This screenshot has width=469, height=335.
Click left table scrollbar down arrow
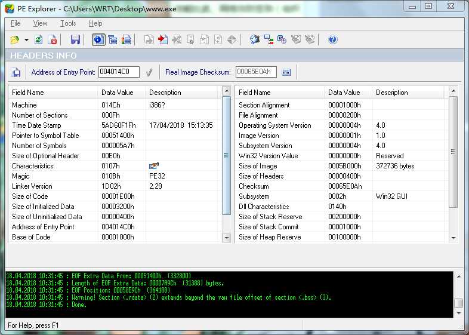(x=227, y=238)
